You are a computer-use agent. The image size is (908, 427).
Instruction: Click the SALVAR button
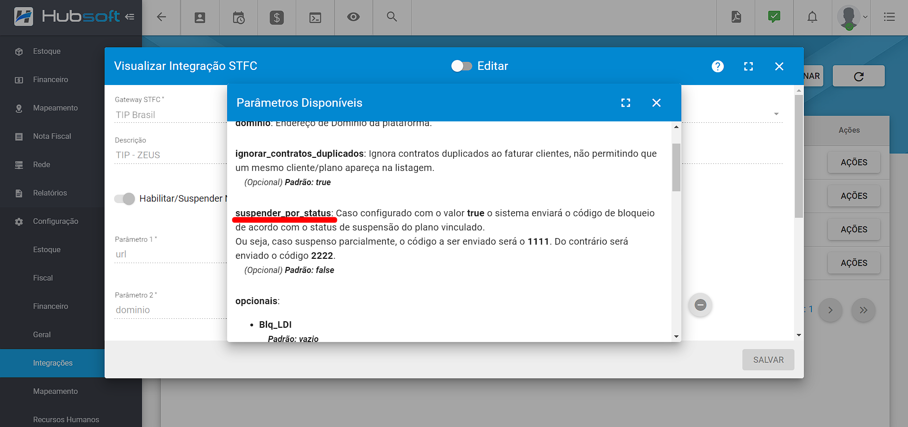point(768,360)
